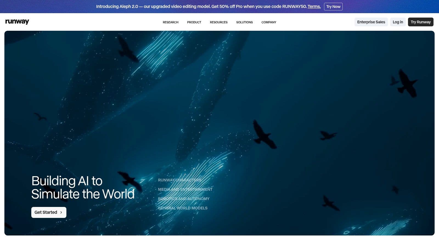Click the runway logo in the header
439x247 pixels.
tap(17, 22)
